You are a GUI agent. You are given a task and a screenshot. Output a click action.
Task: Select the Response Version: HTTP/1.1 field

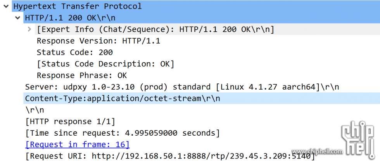[x=98, y=41]
